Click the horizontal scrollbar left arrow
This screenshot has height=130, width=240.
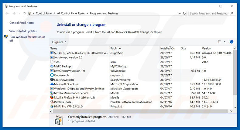[x=51, y=111]
